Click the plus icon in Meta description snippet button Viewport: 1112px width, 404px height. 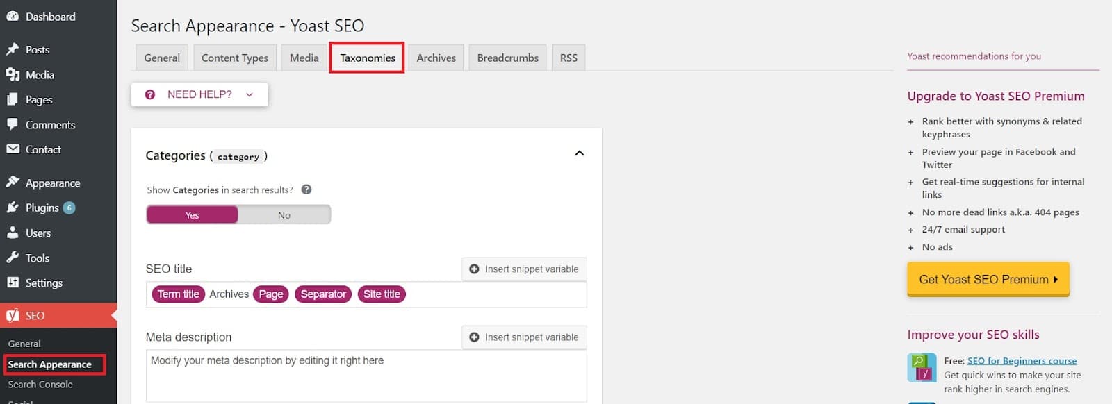pyautogui.click(x=474, y=337)
